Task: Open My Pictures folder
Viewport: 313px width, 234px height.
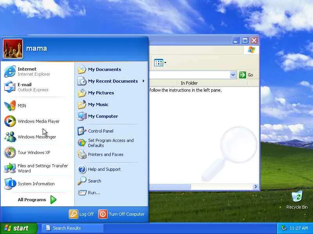Action: click(96, 93)
